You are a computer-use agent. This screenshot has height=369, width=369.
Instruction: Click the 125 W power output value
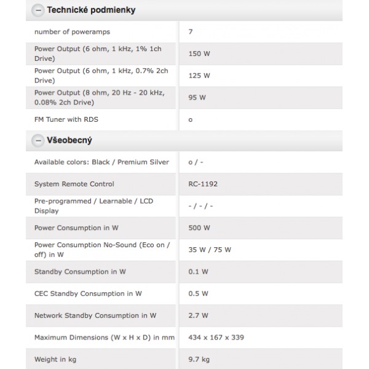point(199,76)
